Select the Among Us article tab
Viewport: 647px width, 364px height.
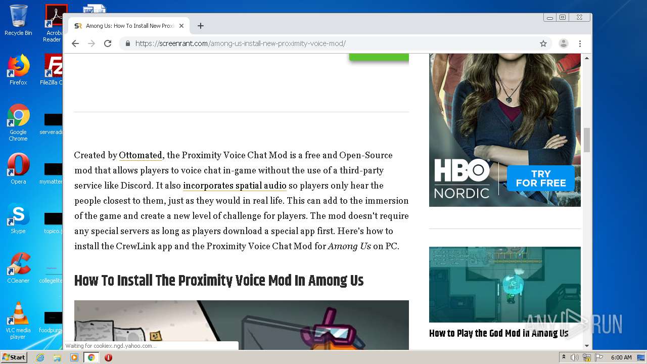[129, 26]
